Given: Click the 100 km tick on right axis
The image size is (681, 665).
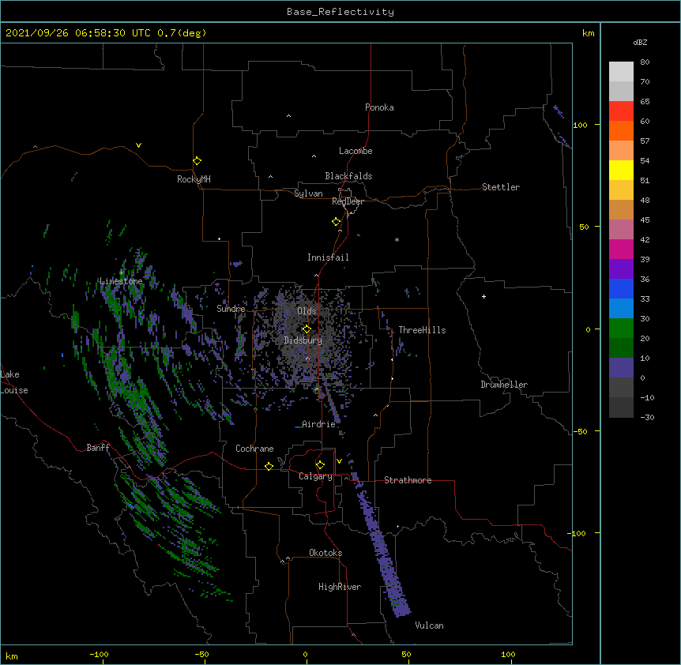Looking at the screenshot, I should coord(580,125).
